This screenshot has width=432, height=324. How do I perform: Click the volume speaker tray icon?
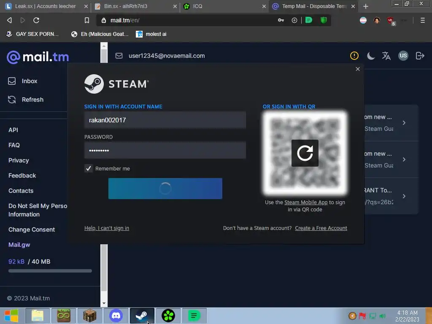(382, 316)
